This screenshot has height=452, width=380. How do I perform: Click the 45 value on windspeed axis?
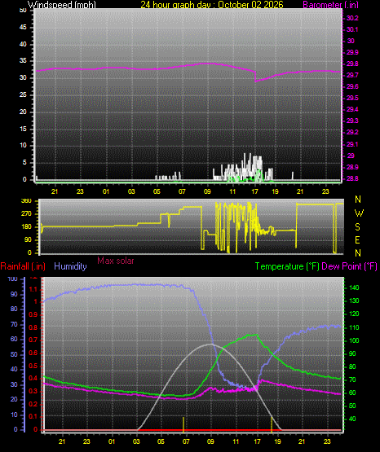(x=23, y=28)
